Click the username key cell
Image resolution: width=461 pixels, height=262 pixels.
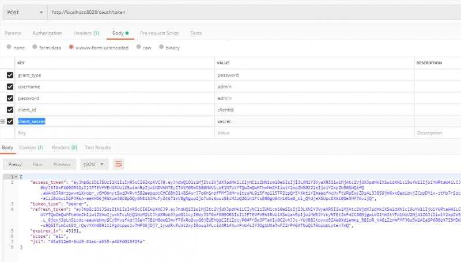(115, 87)
